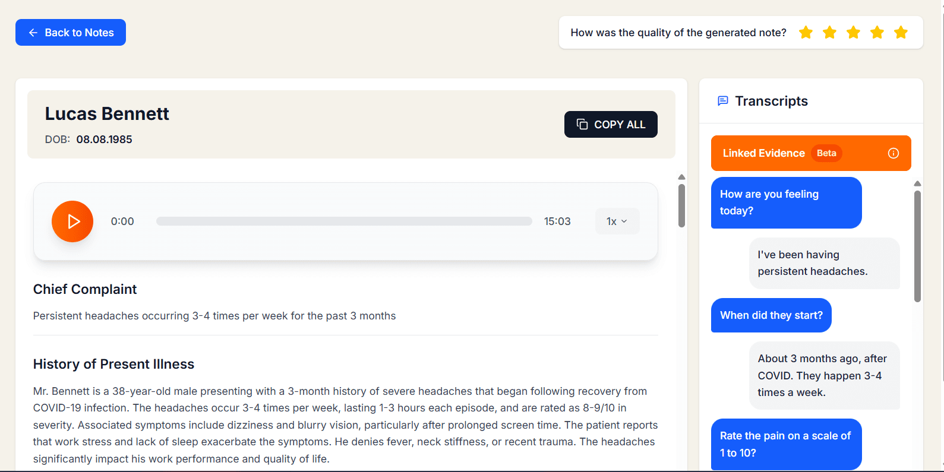This screenshot has width=944, height=472.
Task: Click the transcript panel scrollbar thumb
Action: click(917, 246)
